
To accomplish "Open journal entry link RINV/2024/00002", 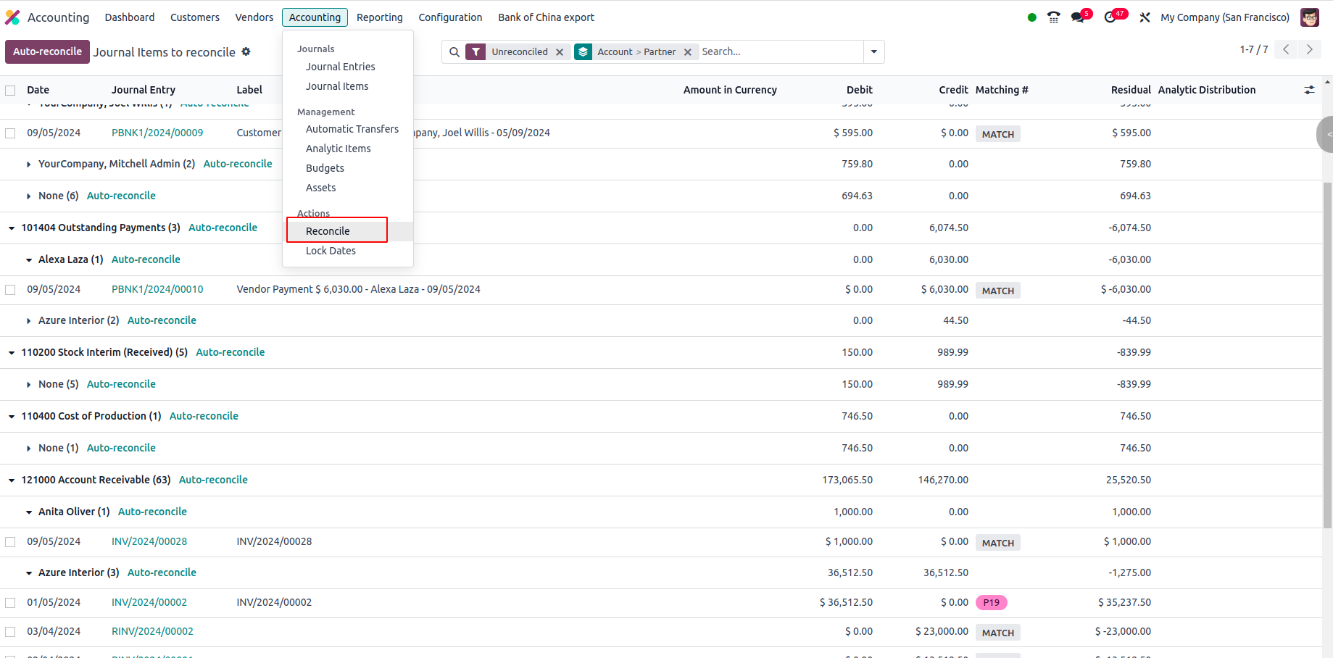I will pyautogui.click(x=152, y=631).
